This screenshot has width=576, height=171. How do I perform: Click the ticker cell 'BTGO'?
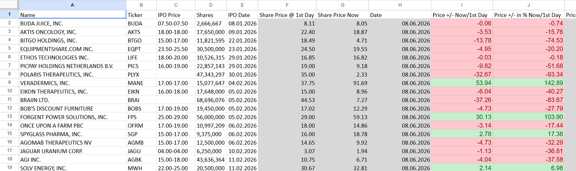click(x=141, y=41)
